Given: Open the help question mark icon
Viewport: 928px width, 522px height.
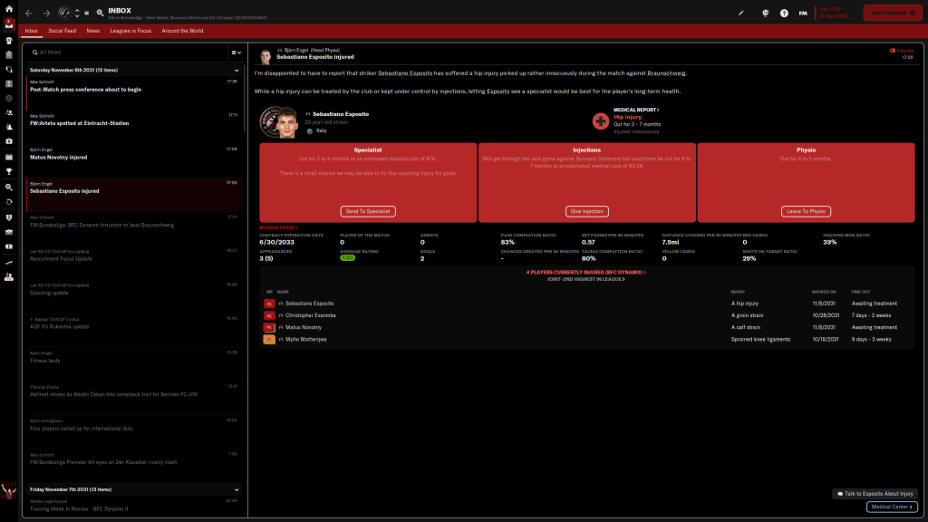Looking at the screenshot, I should [x=784, y=14].
